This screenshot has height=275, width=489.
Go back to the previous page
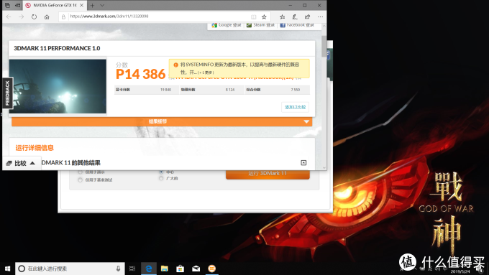9,17
